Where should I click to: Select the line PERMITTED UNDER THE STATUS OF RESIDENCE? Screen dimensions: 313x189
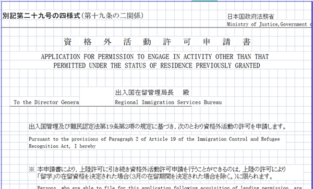[156, 66]
